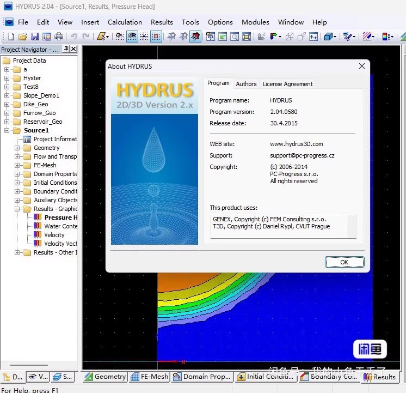
Task: Click the www.hydrus3D.com website text
Action: click(297, 144)
